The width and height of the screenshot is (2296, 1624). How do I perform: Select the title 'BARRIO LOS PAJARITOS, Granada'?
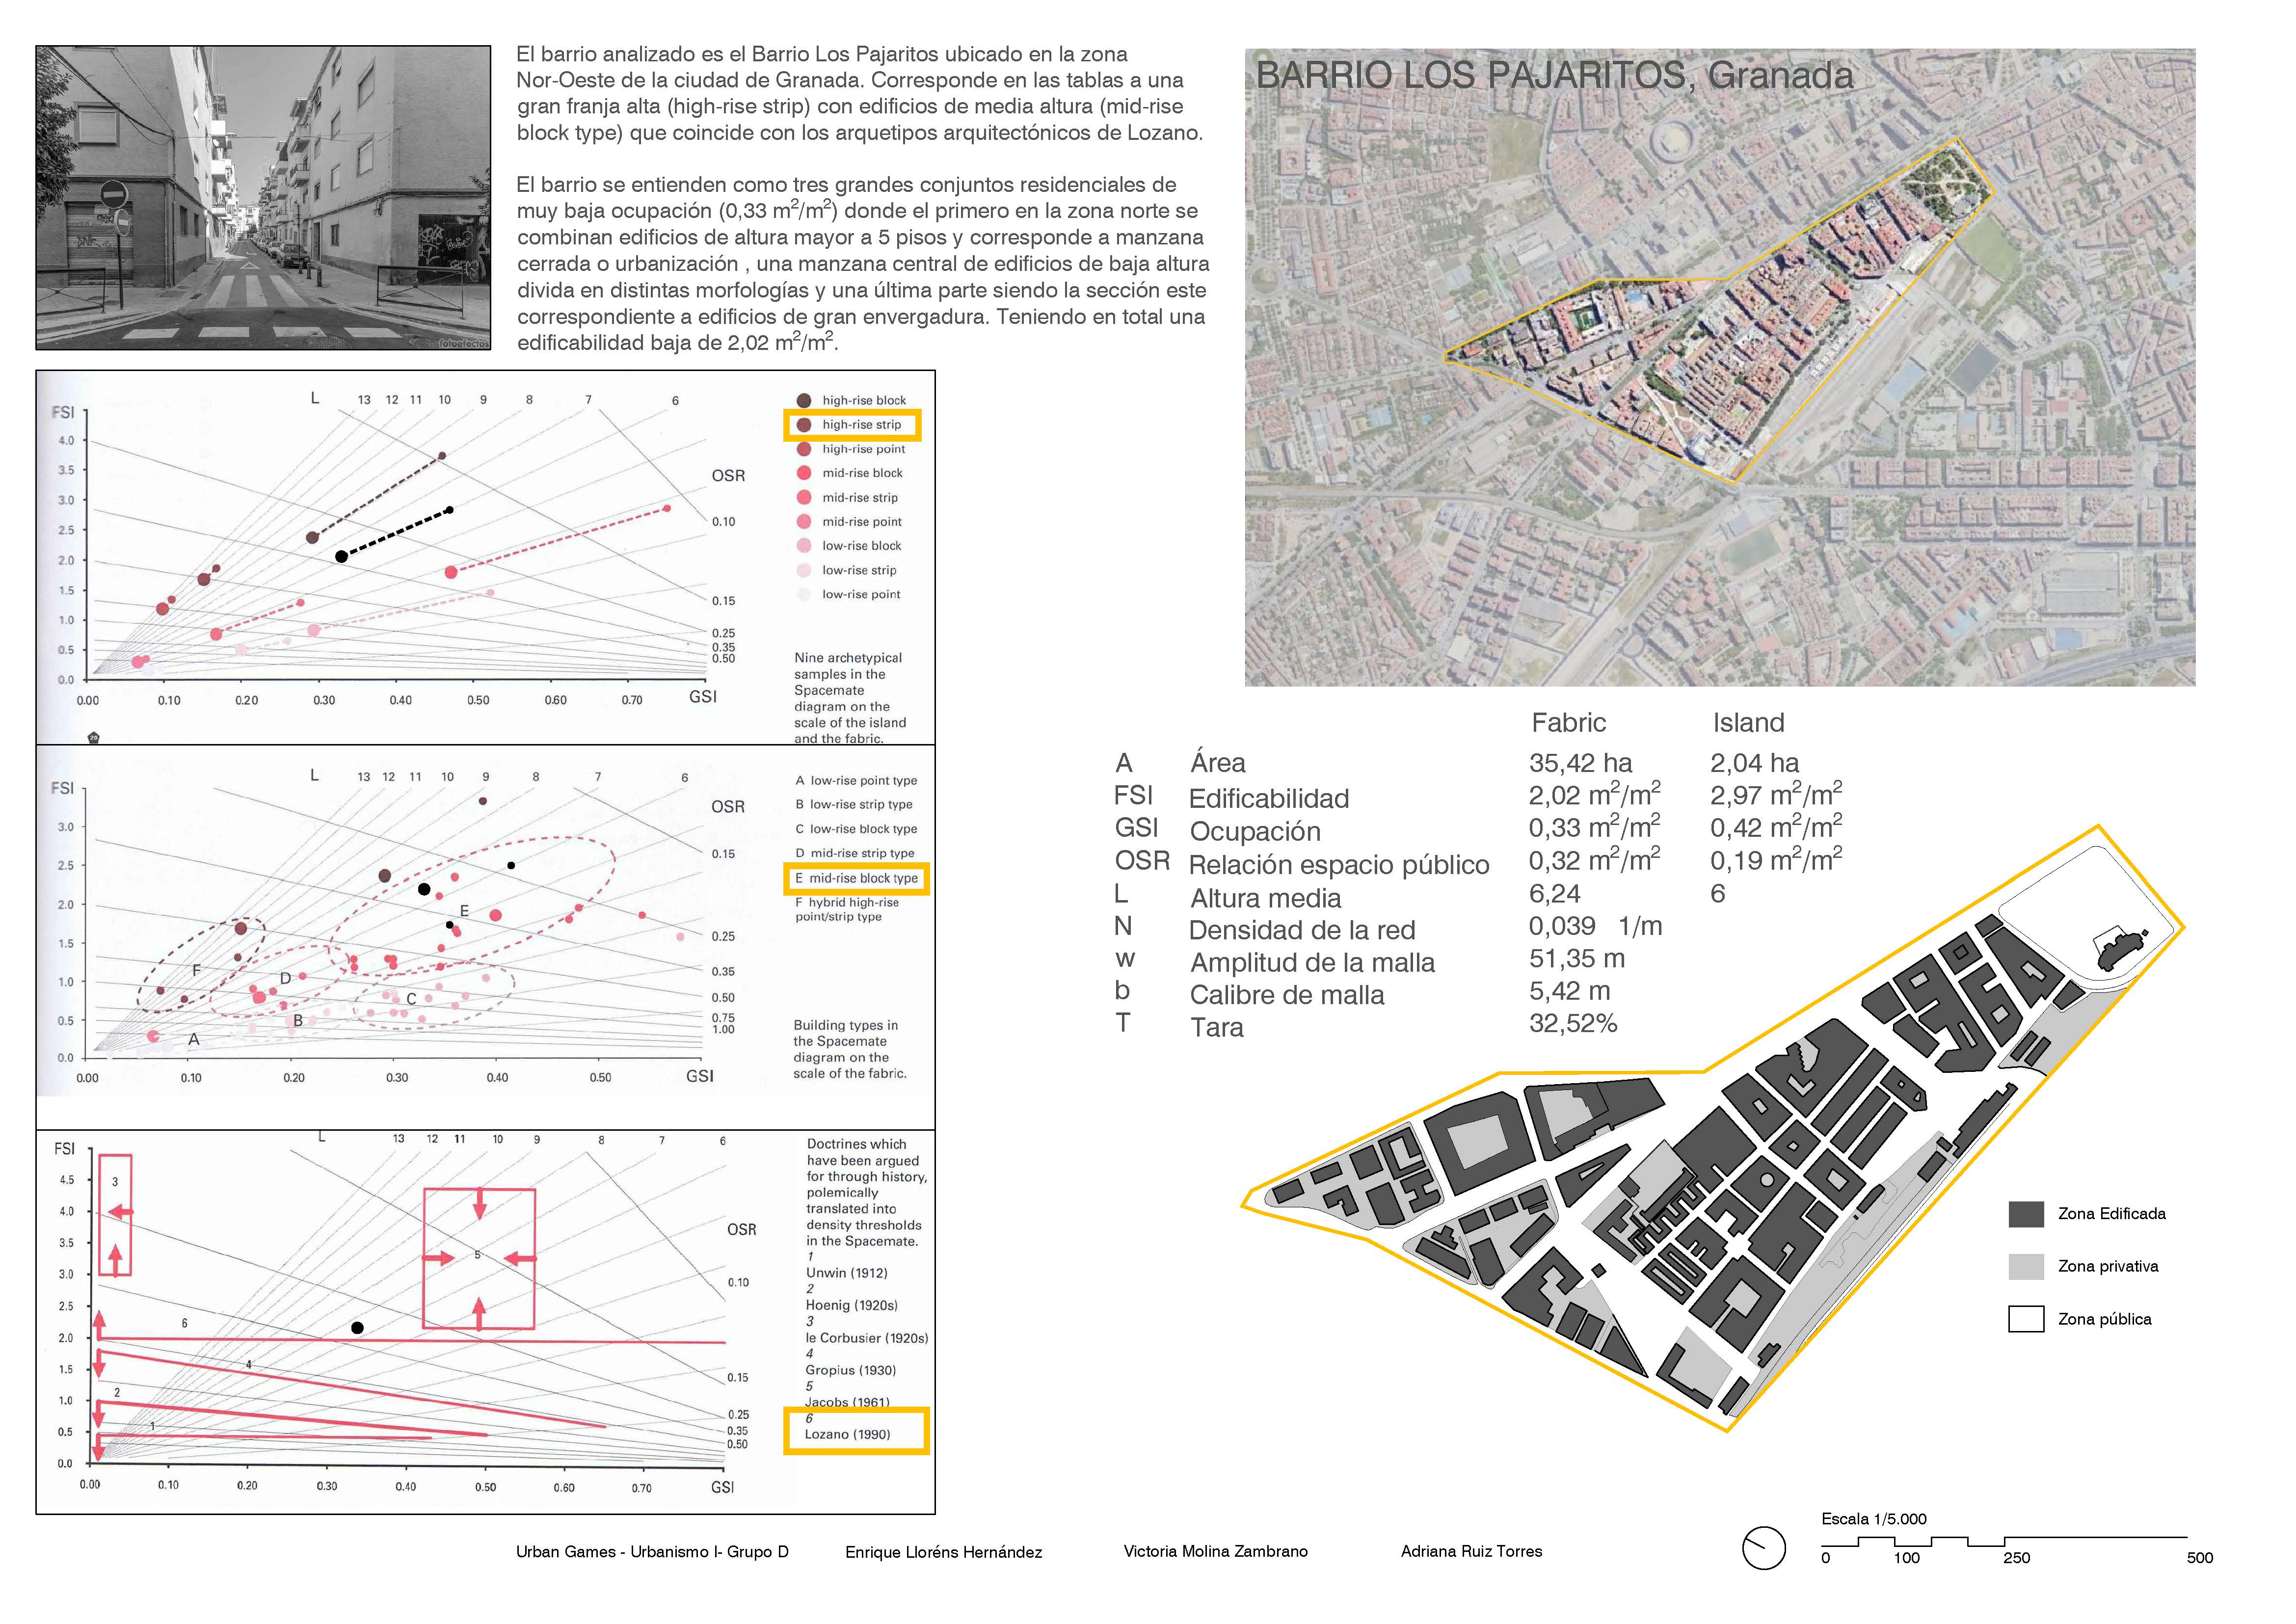click(1554, 75)
